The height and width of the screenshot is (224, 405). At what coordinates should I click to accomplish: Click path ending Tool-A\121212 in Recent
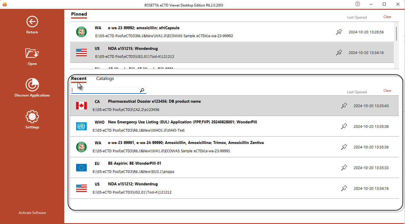click(132, 192)
